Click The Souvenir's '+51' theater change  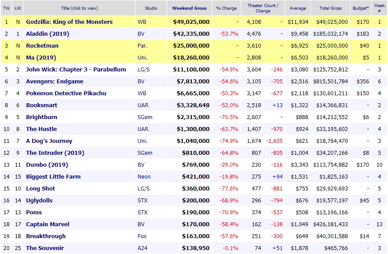click(277, 247)
